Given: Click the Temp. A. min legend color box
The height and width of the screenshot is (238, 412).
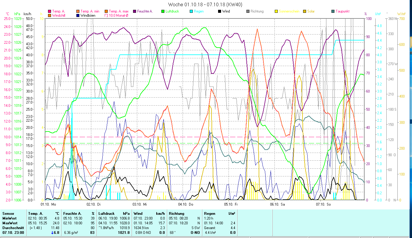Looking at the screenshot, I should pyautogui.click(x=78, y=11).
